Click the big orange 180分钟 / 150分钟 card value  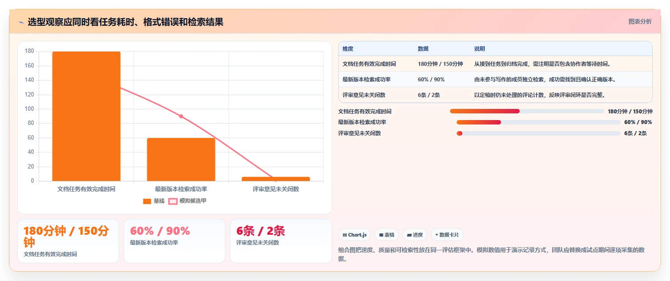(x=66, y=237)
